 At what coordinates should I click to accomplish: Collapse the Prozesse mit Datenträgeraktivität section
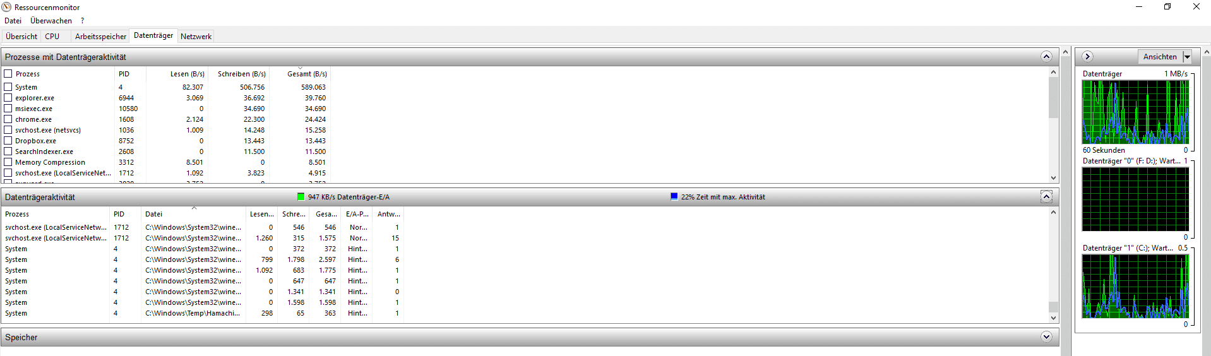pyautogui.click(x=1046, y=57)
